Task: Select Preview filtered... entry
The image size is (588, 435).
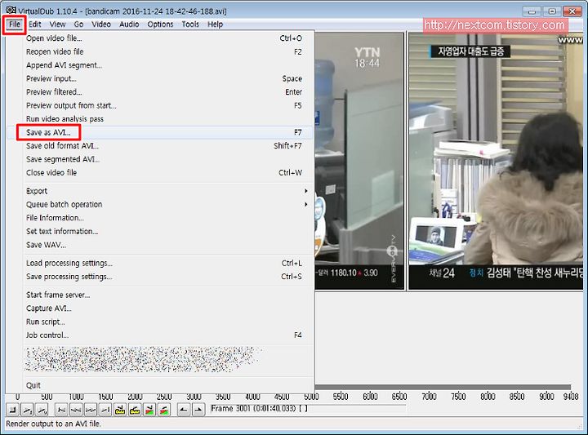Action: 161,92
